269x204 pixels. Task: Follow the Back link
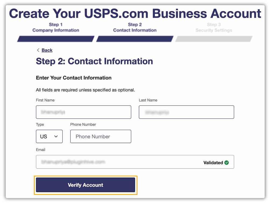47,50
